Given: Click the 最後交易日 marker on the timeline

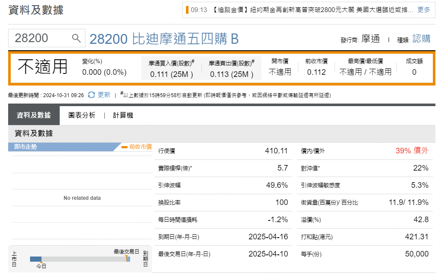Looking at the screenshot, I should [x=126, y=251].
